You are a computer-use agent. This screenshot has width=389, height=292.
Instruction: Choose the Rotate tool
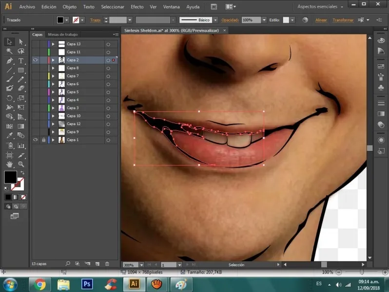click(9, 98)
